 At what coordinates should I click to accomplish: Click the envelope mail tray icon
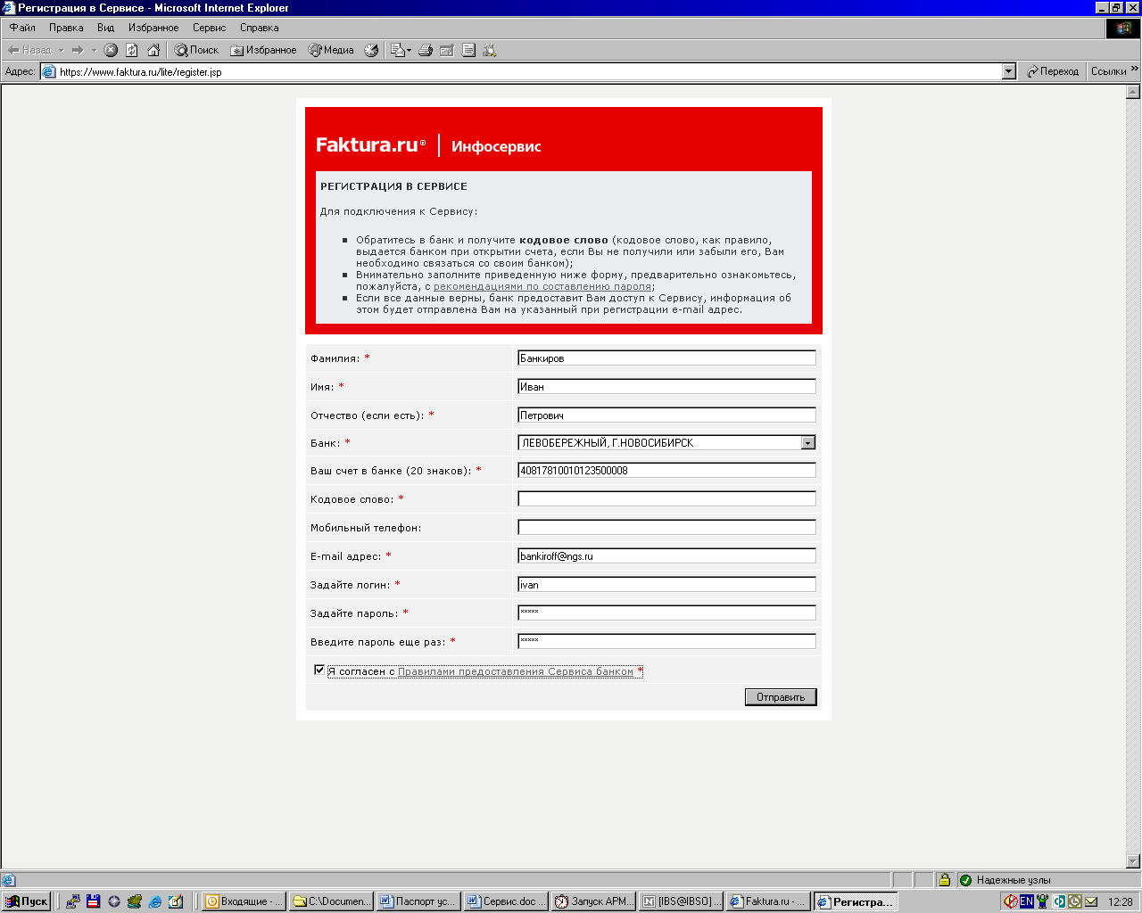click(x=1091, y=901)
